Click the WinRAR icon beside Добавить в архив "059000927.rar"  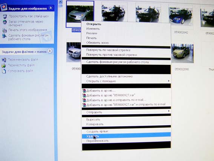[84, 96]
